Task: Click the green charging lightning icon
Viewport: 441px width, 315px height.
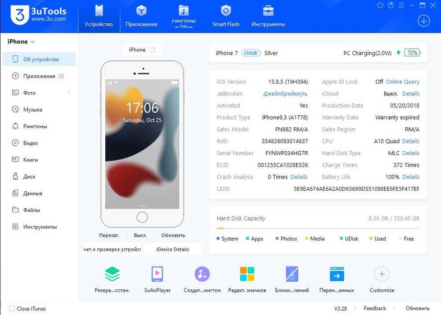Action: tap(398, 53)
